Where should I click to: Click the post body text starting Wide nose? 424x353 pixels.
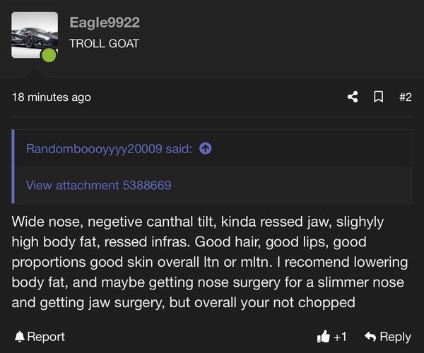210,262
